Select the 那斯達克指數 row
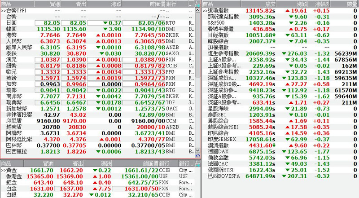 point(280,17)
